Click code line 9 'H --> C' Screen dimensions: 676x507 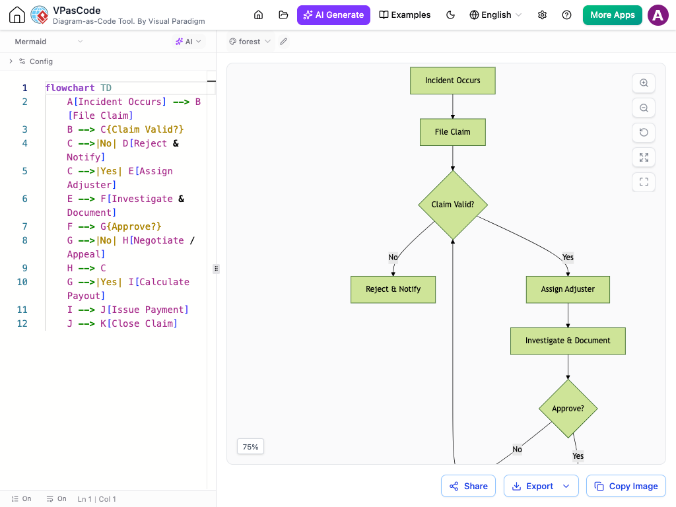pyautogui.click(x=86, y=268)
